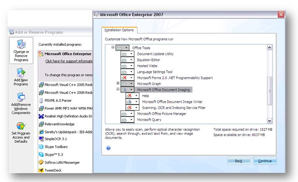Select the Hosted Webs feature label

(147, 66)
